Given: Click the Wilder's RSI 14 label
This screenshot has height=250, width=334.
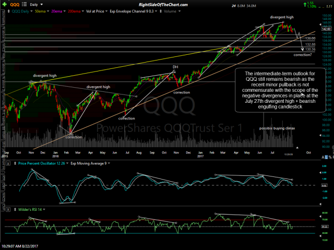Looking at the screenshot, I should coord(30,210).
